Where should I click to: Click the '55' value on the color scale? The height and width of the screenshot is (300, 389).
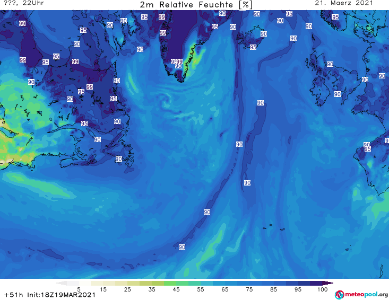tap(201, 289)
